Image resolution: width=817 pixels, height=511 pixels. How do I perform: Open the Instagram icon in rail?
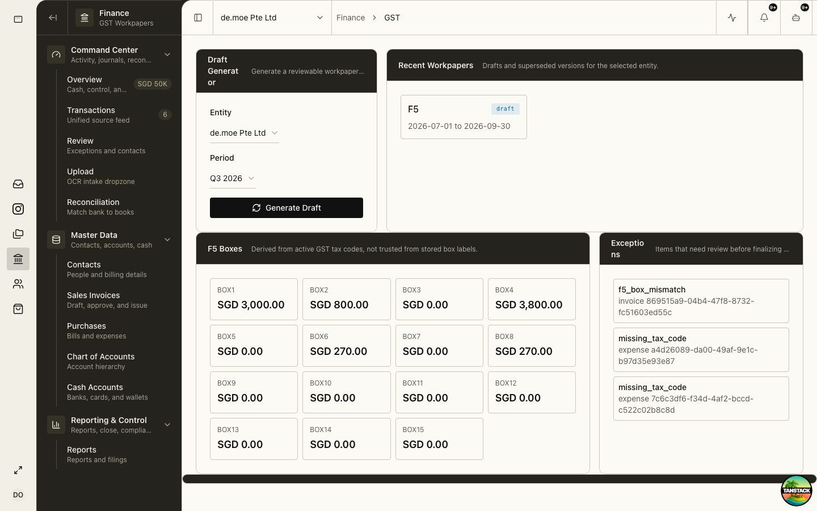tap(18, 209)
